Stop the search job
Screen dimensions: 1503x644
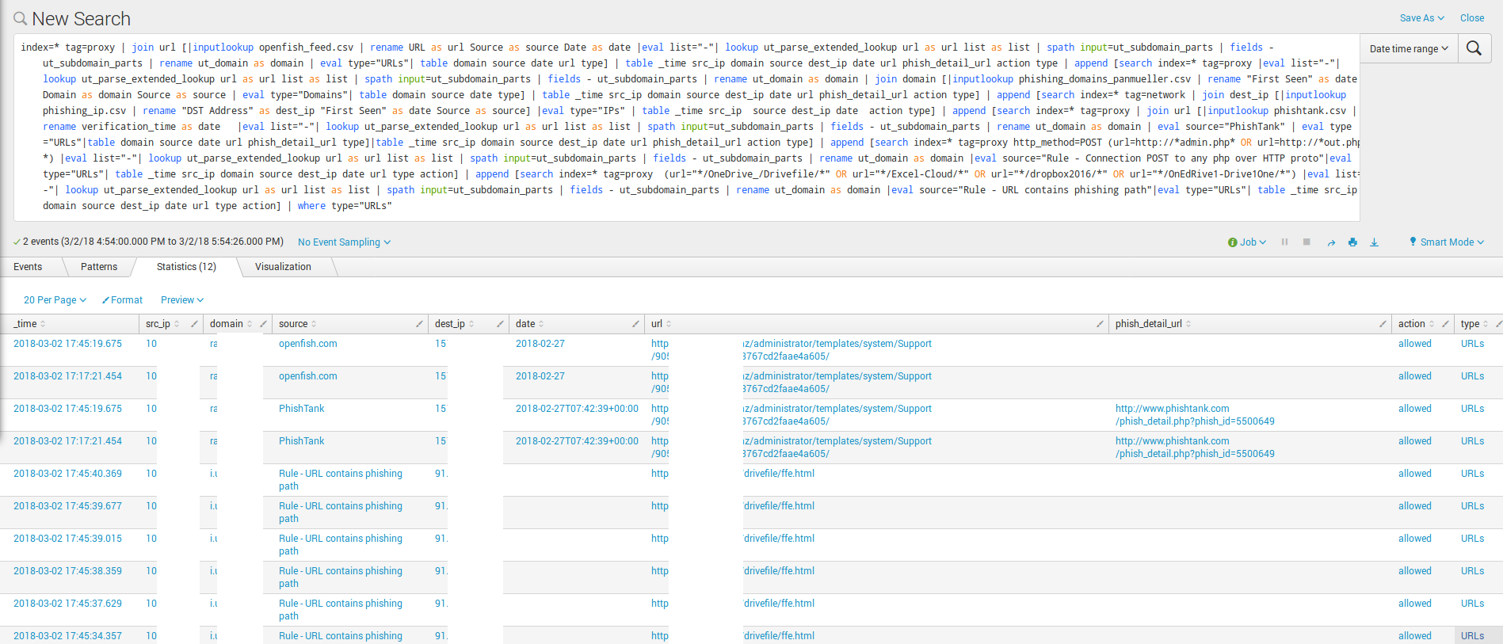coord(1307,242)
